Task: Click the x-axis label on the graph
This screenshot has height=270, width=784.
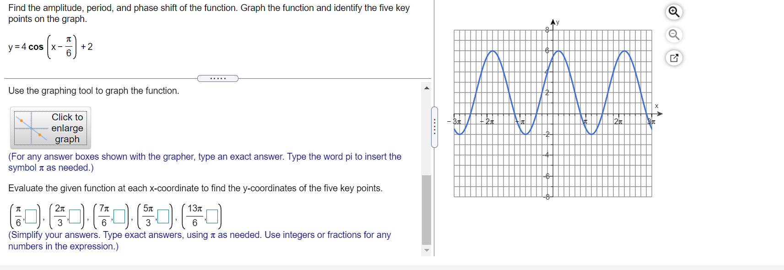Action: 657,105
